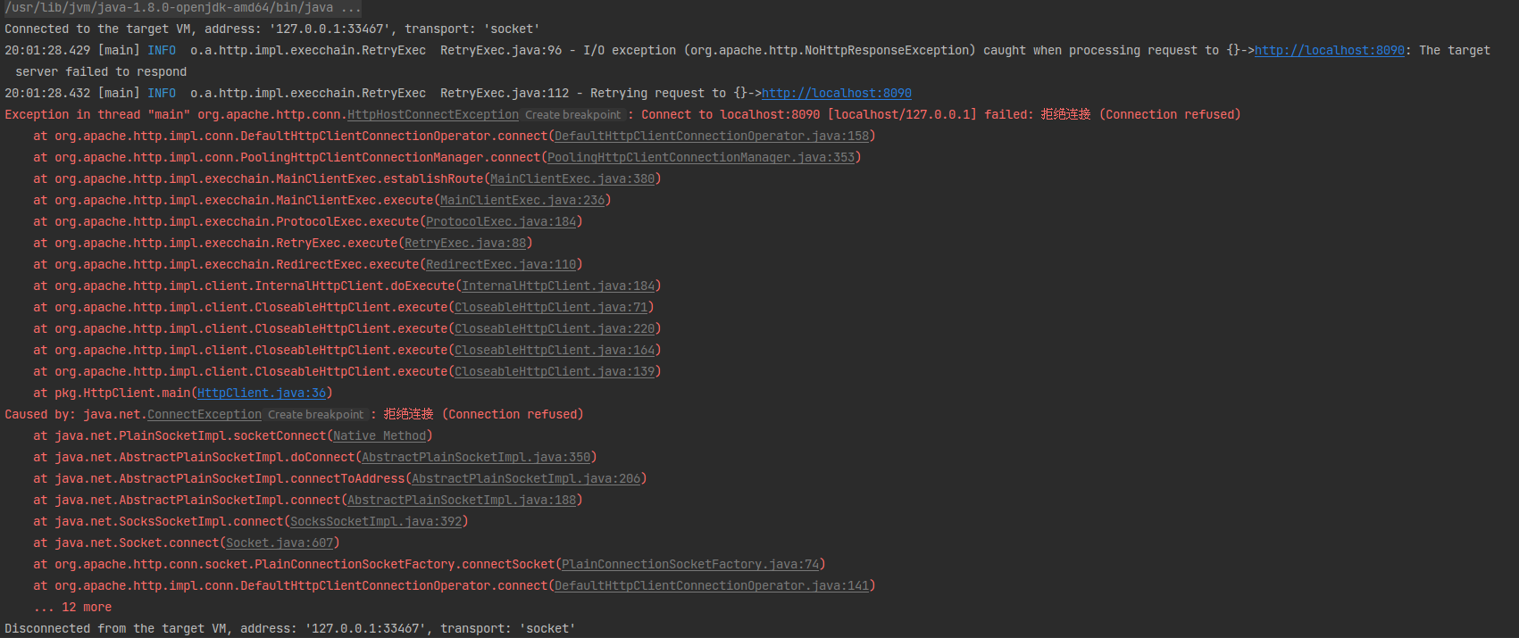Image resolution: width=1519 pixels, height=638 pixels.
Task: Click INFO level on the 20:01:28.432 log line
Action: [x=162, y=93]
